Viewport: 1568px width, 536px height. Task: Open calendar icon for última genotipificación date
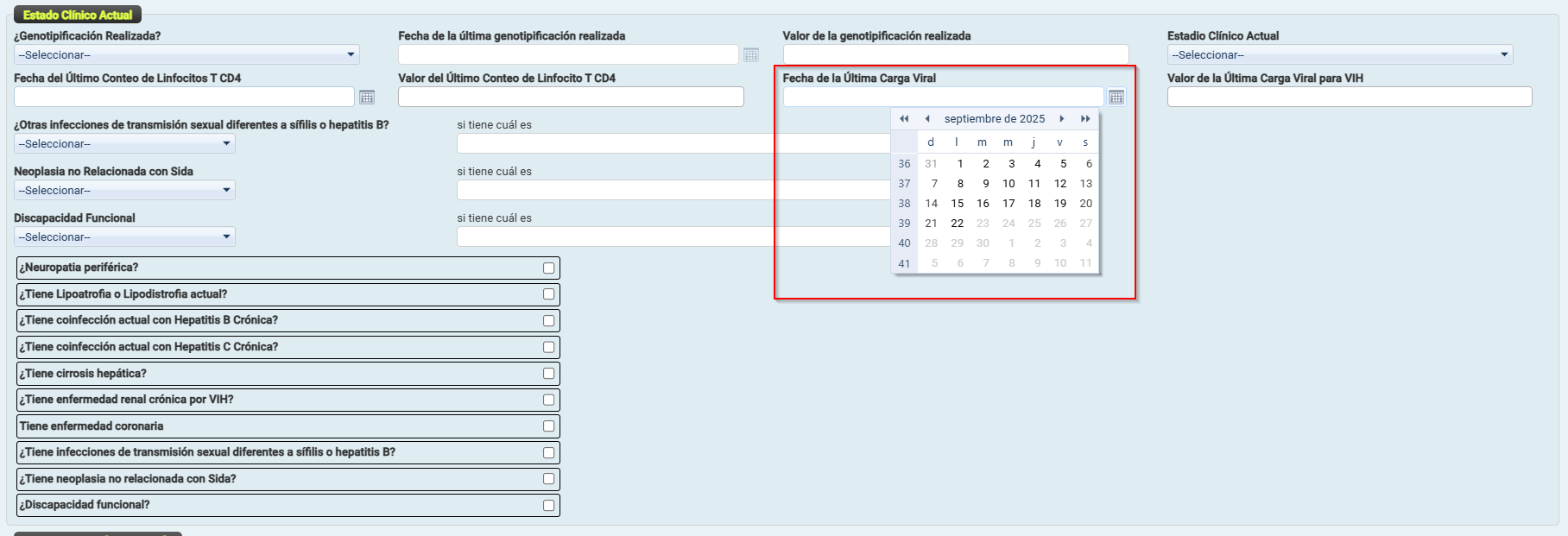(751, 55)
